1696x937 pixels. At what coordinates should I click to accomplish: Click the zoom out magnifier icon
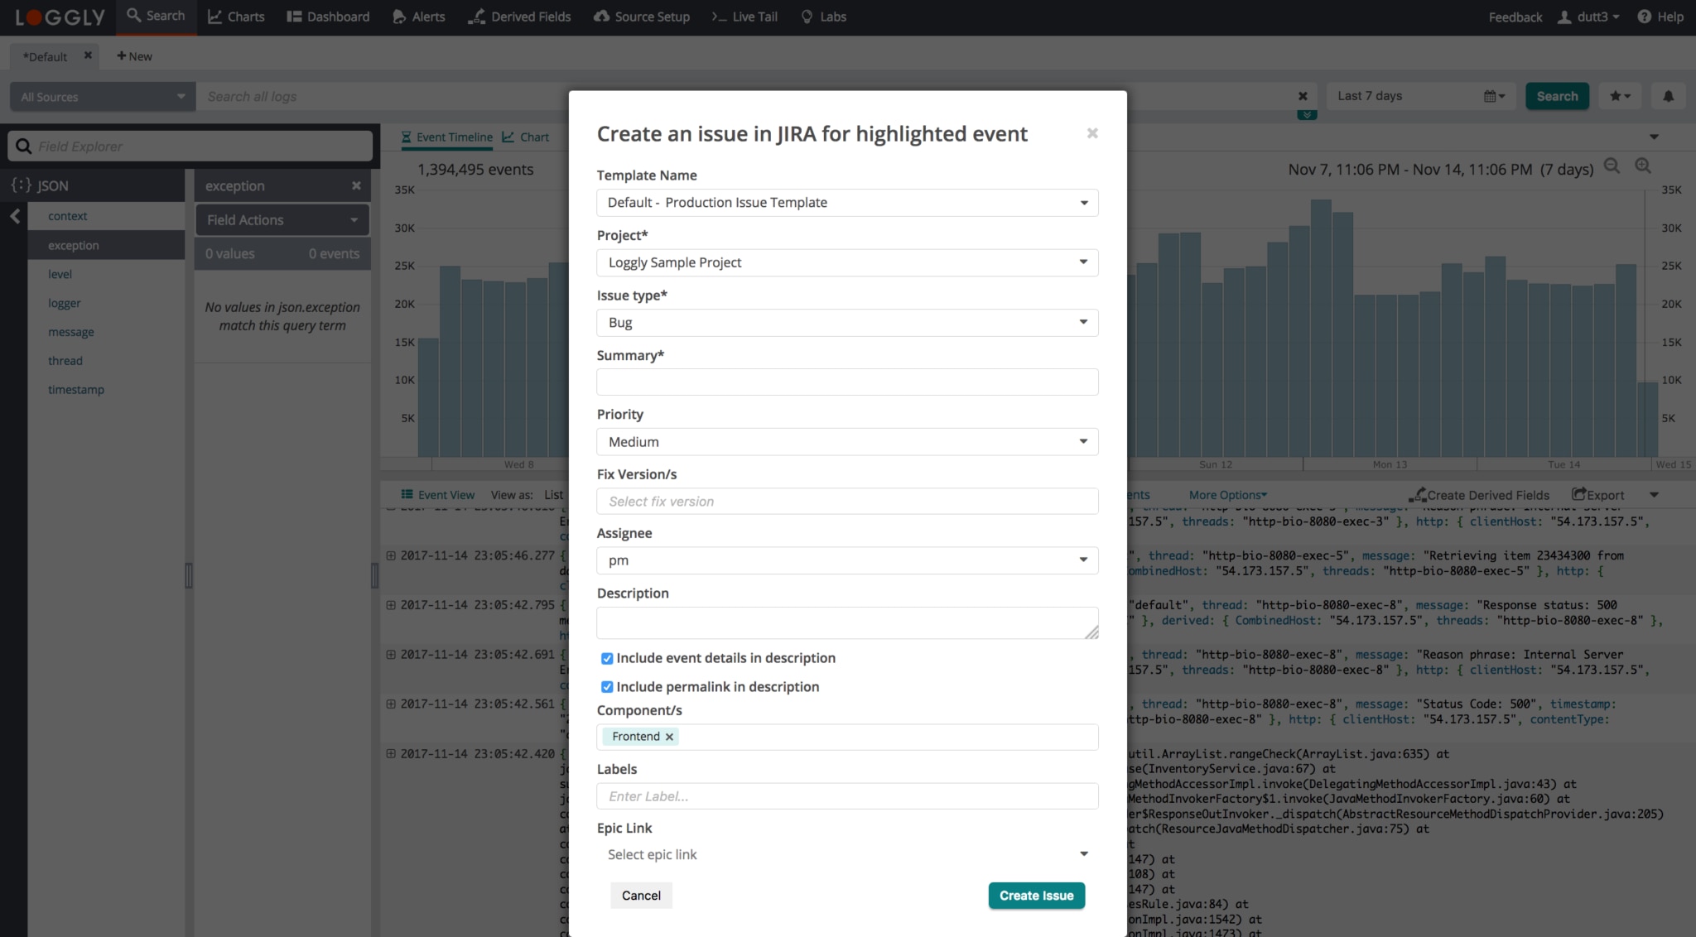tap(1612, 166)
